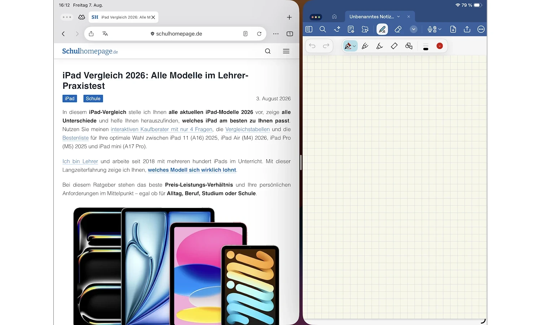Go forward in Safari history

point(77,34)
